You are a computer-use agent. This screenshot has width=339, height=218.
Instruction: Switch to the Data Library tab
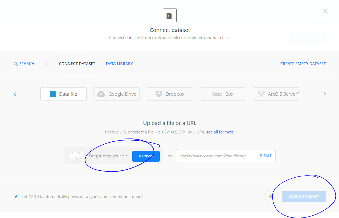(119, 64)
